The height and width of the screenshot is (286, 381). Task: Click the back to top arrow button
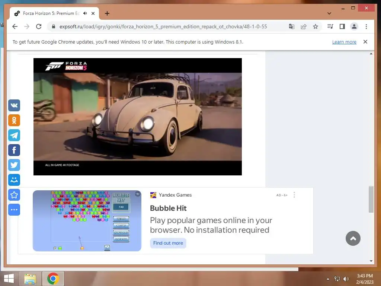[x=353, y=238]
